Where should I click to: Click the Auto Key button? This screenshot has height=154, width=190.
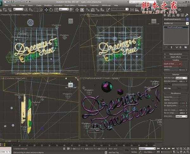(x=133, y=148)
